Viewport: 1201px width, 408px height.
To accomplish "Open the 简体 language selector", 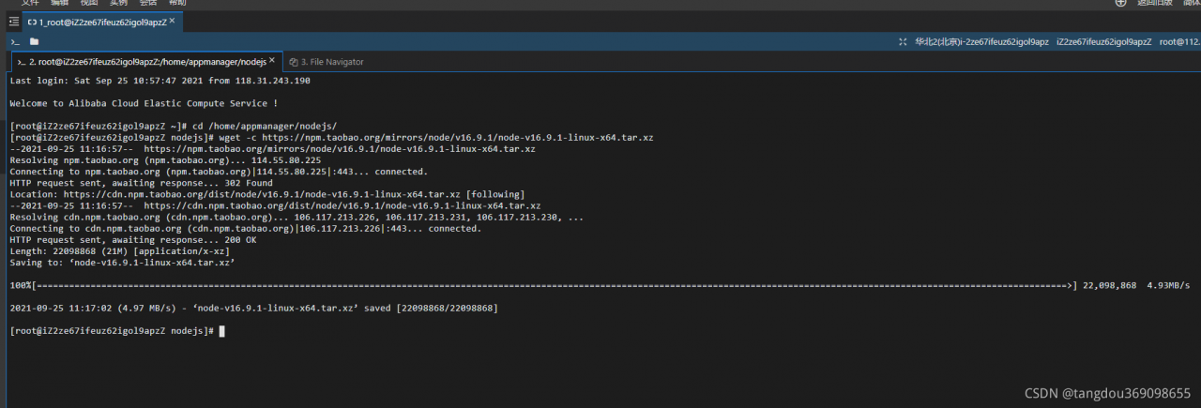I will point(1191,3).
